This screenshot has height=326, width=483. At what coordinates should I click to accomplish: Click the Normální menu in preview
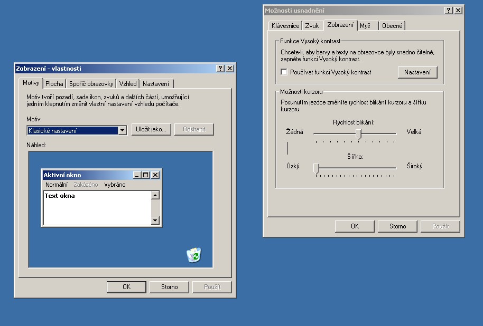57,185
